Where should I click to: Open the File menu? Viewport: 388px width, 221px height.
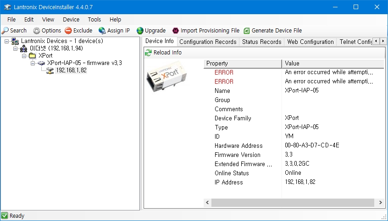click(11, 20)
